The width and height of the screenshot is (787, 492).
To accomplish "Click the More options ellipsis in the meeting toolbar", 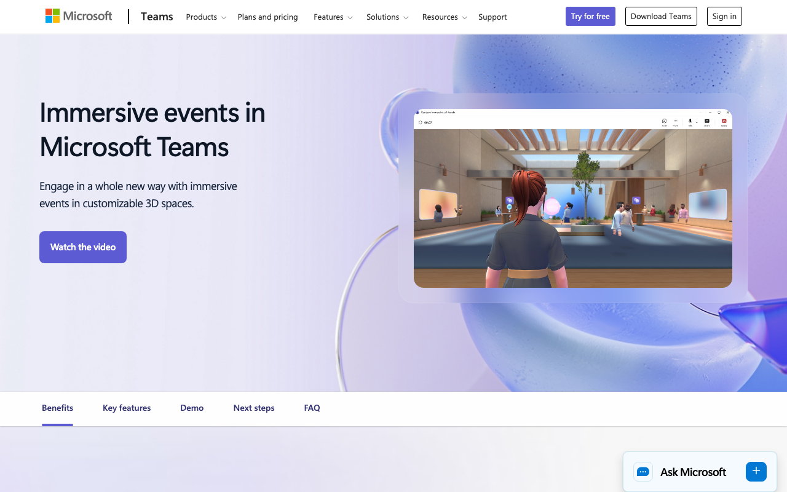I will coord(676,121).
